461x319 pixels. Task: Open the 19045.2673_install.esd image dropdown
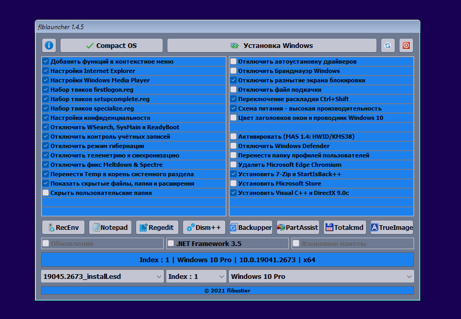point(102,276)
